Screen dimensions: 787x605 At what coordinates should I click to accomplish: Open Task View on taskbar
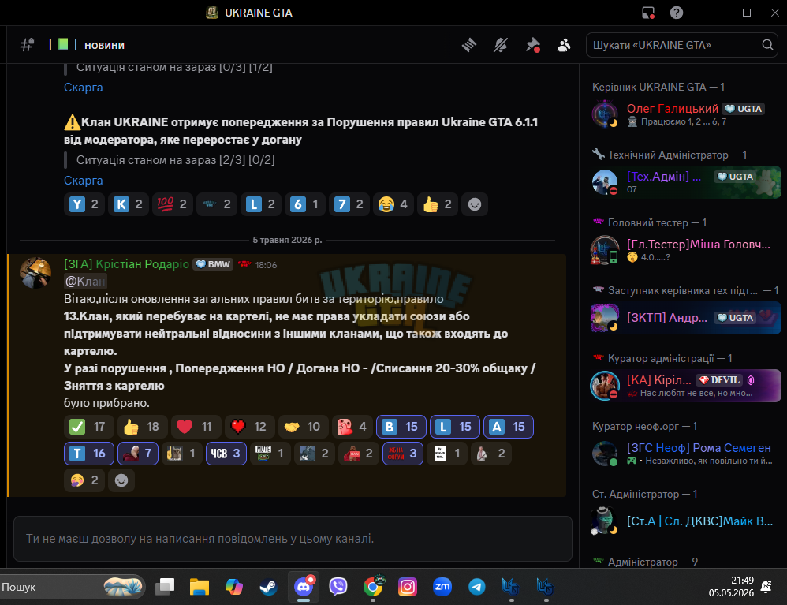point(165,587)
